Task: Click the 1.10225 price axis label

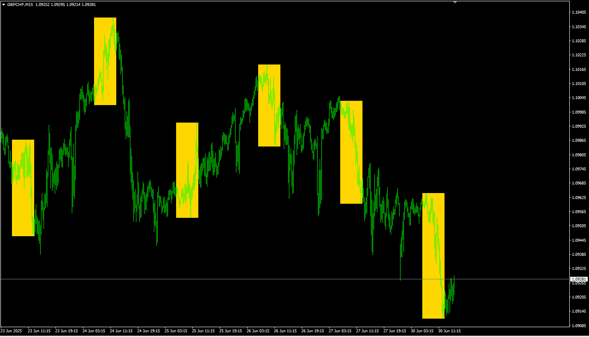Action: [x=579, y=55]
